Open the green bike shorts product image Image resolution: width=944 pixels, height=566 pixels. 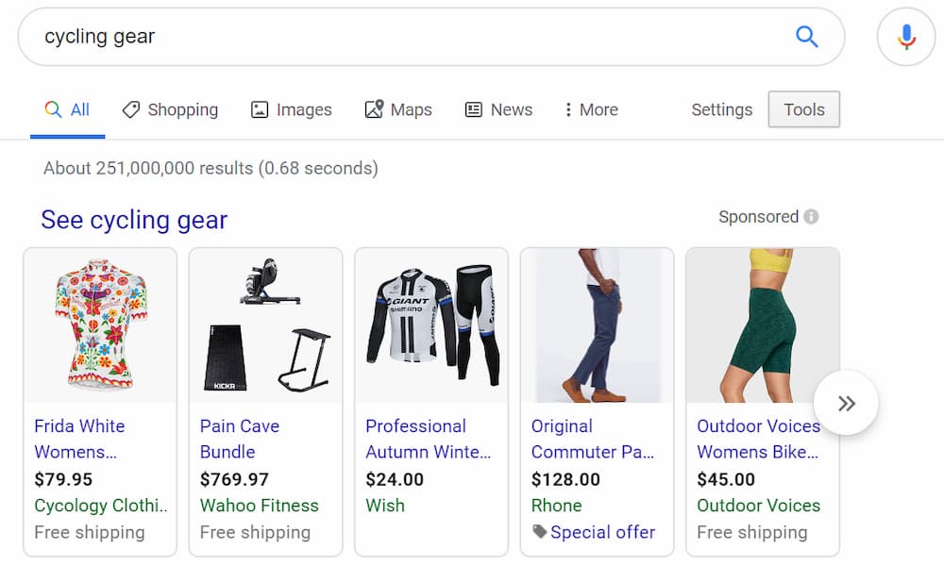click(763, 325)
